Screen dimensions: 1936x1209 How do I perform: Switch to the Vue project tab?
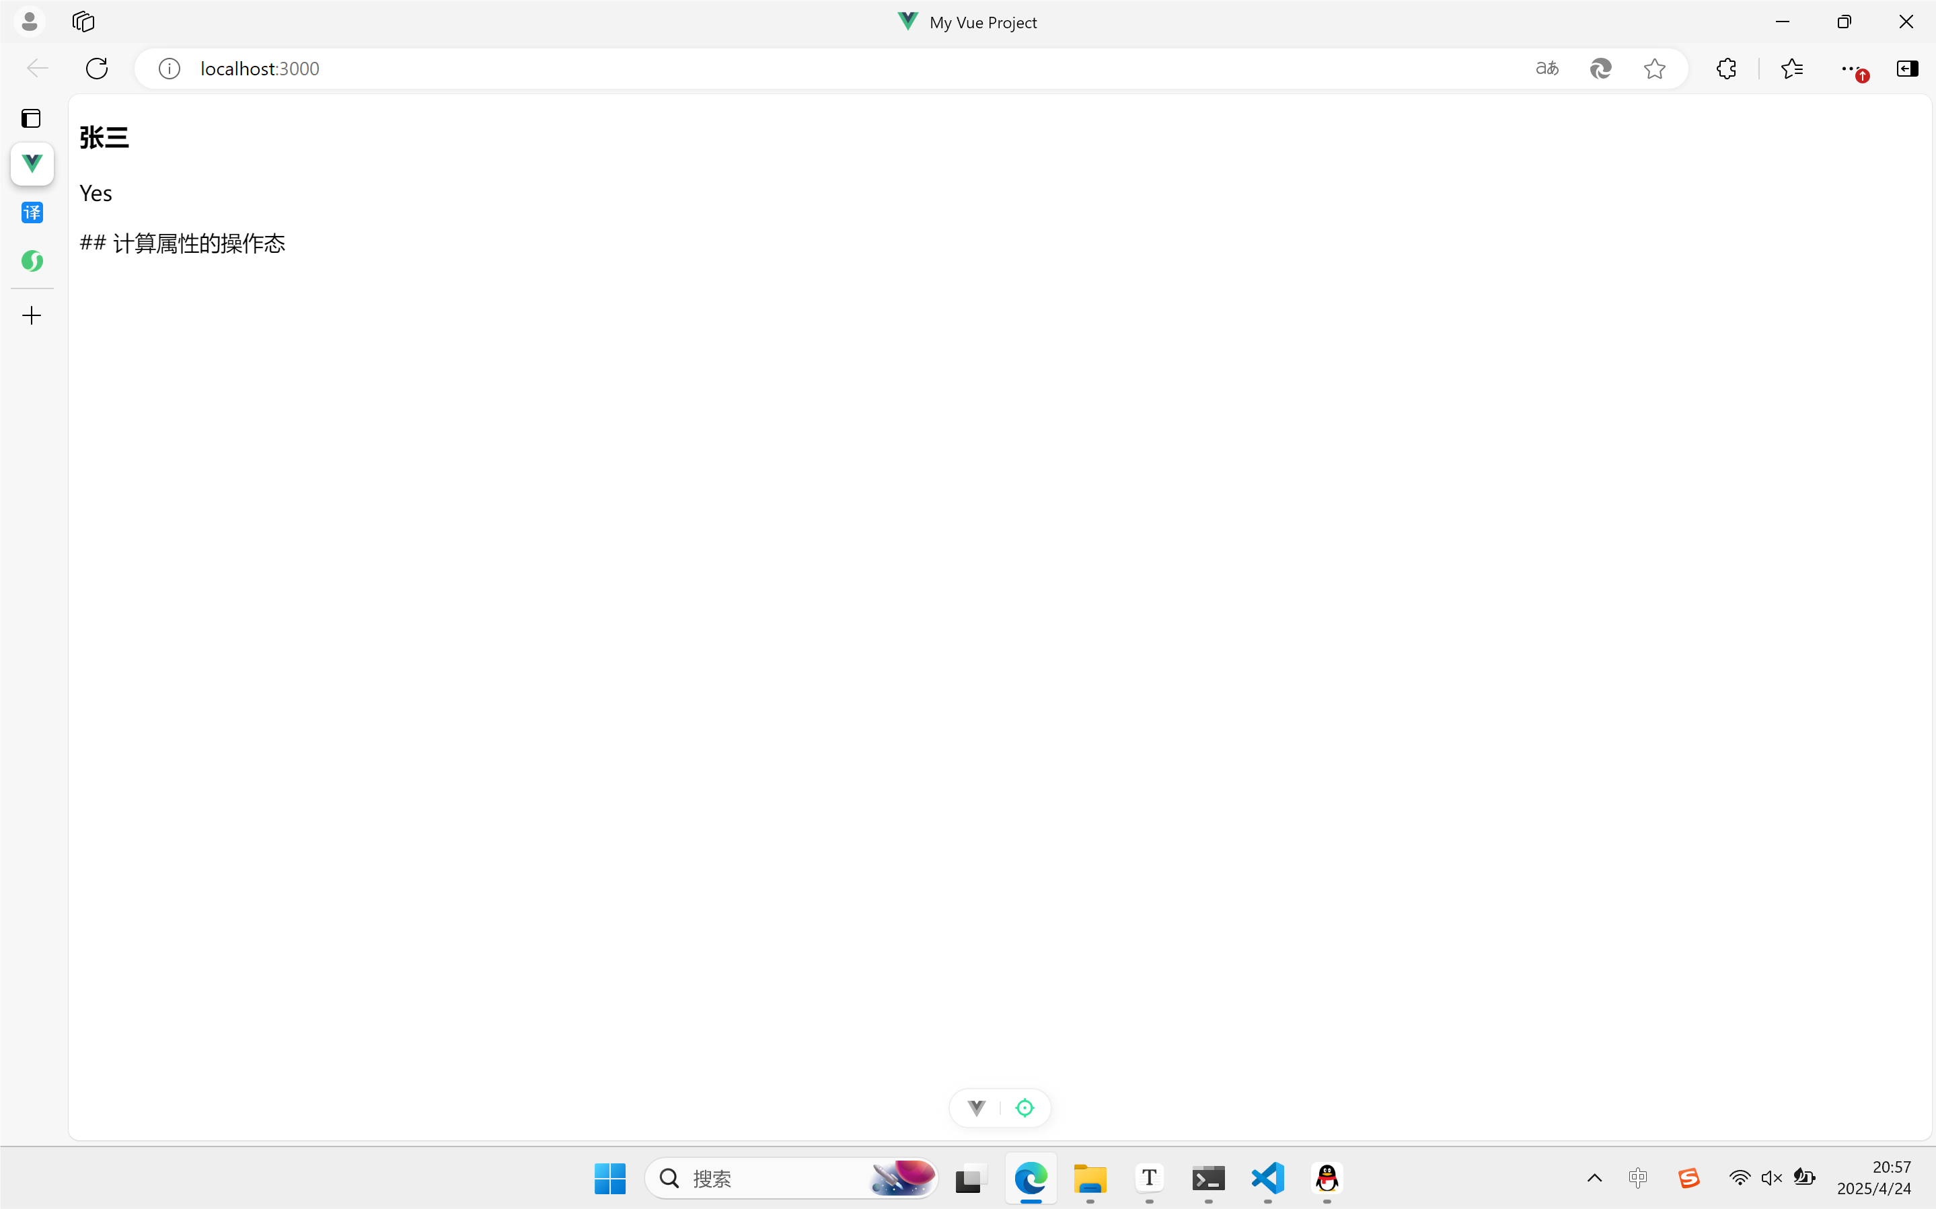tap(32, 164)
